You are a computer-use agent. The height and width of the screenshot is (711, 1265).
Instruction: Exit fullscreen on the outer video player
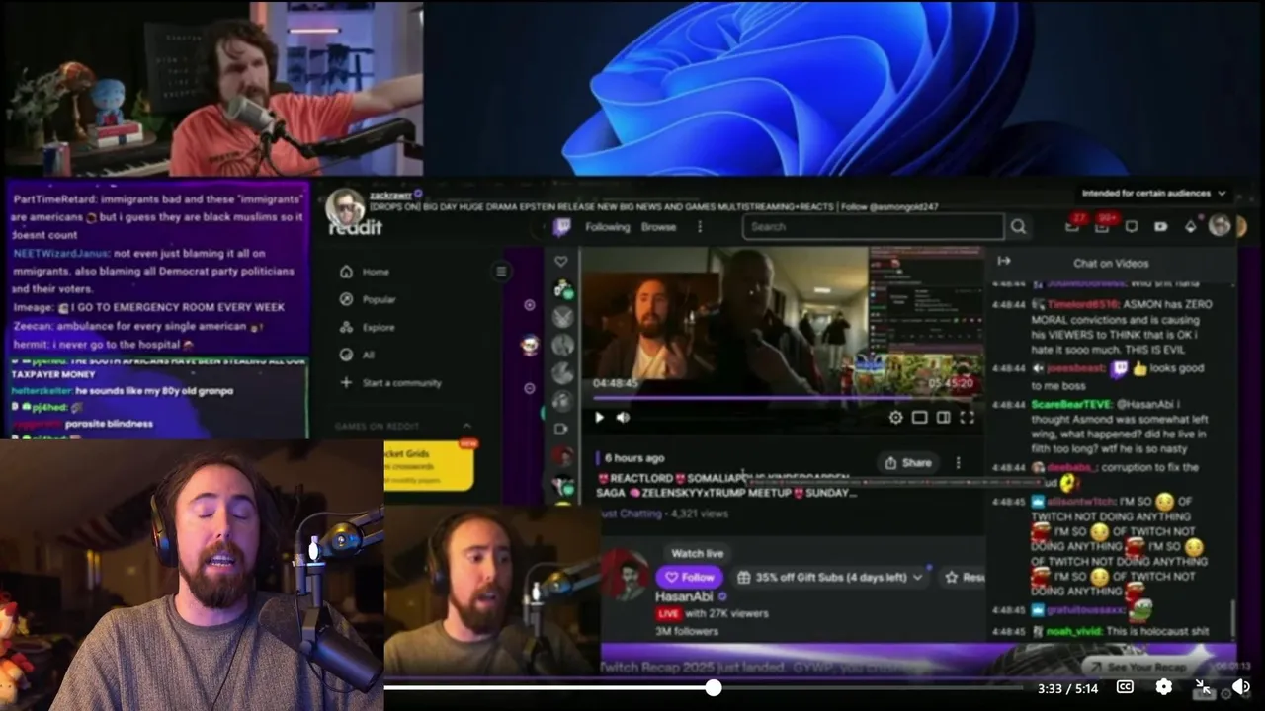(x=1203, y=687)
